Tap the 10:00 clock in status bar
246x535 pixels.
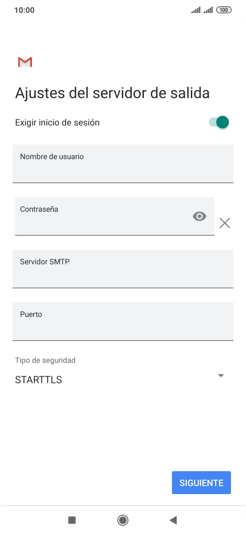[x=24, y=10]
